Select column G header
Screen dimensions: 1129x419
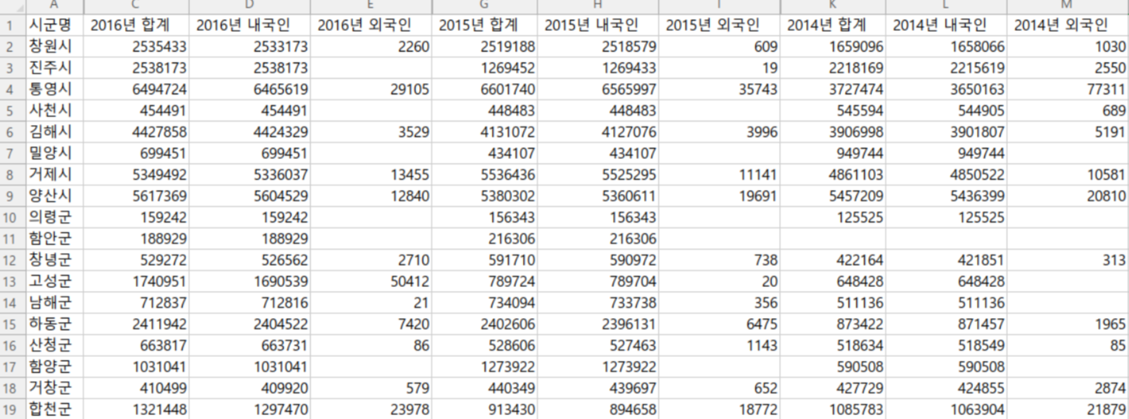coord(485,6)
